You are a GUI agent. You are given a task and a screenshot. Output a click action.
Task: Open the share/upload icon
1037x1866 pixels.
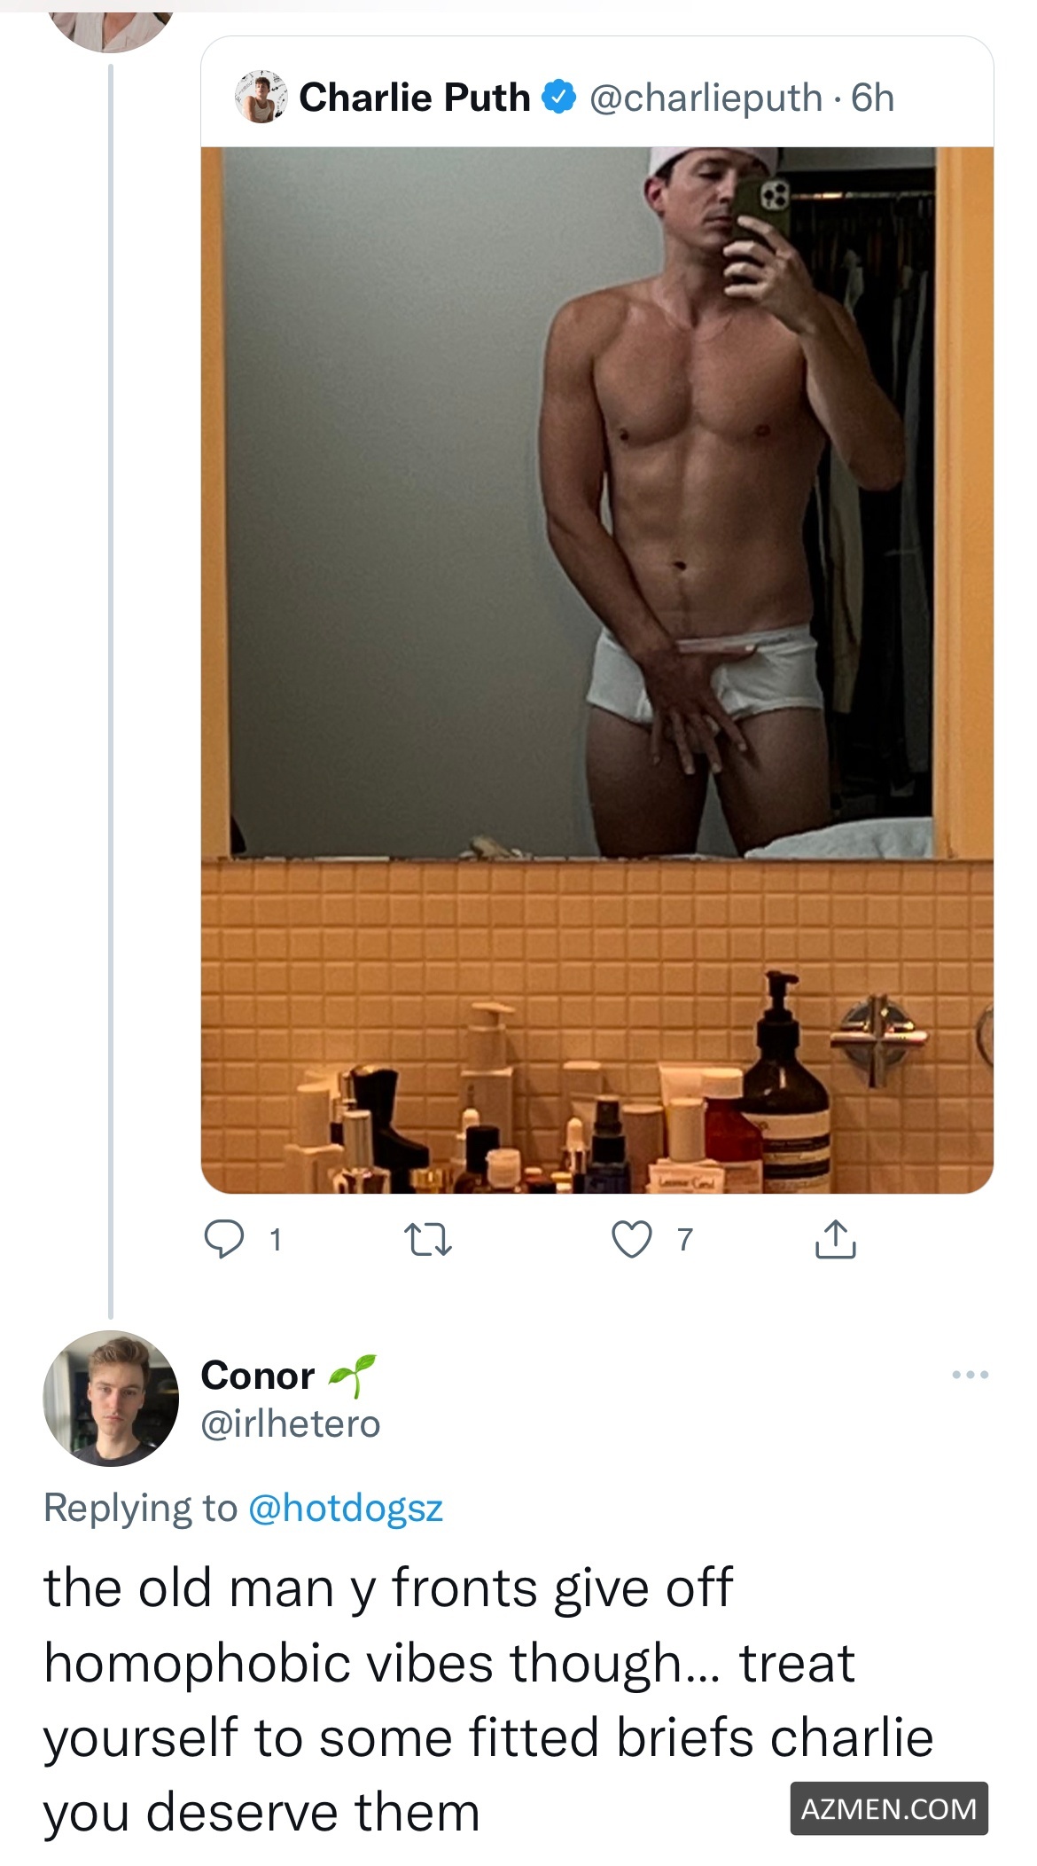[x=835, y=1239]
